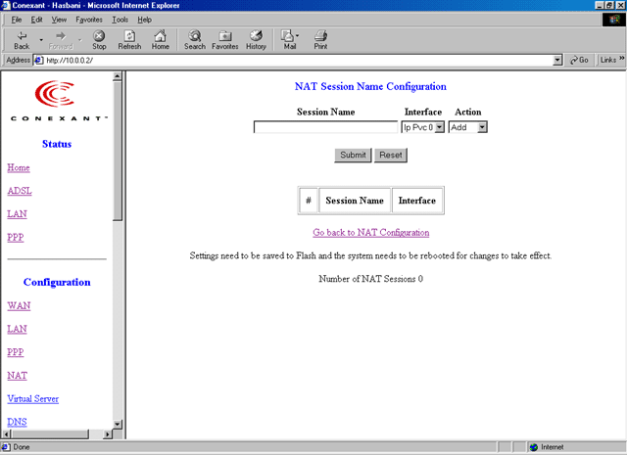Viewport: 627px width, 455px height.
Task: Stop page loading with the Stop icon
Action: tap(99, 40)
